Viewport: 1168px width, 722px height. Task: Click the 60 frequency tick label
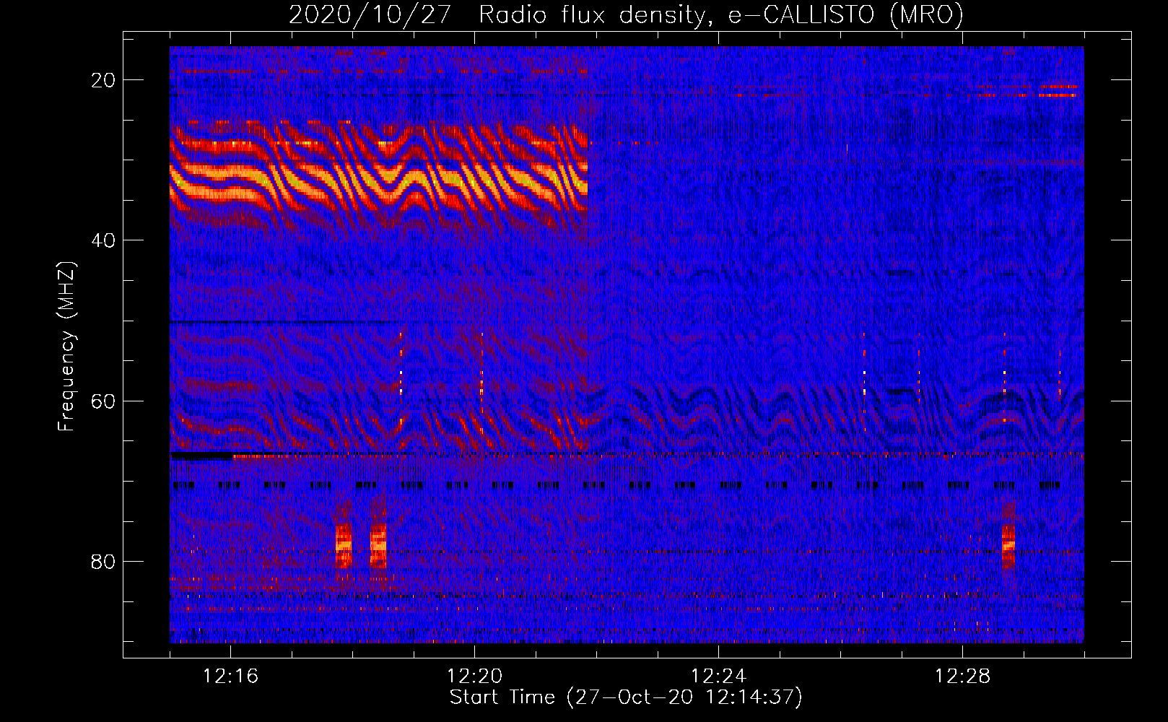pos(104,401)
